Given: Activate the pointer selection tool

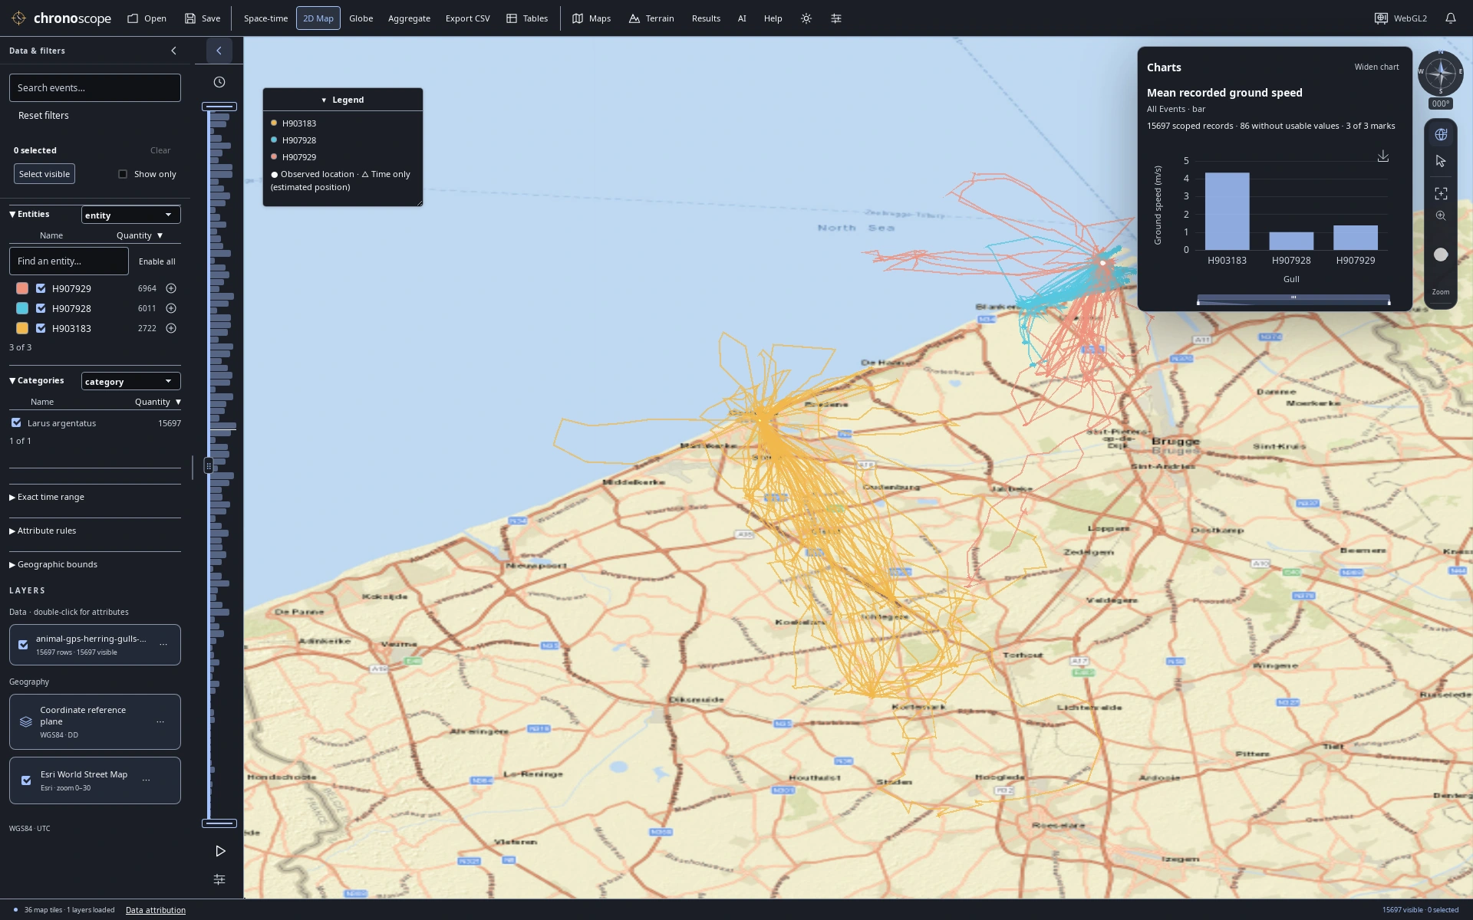Looking at the screenshot, I should pyautogui.click(x=1441, y=161).
